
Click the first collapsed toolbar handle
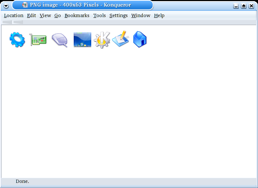tap(7, 22)
